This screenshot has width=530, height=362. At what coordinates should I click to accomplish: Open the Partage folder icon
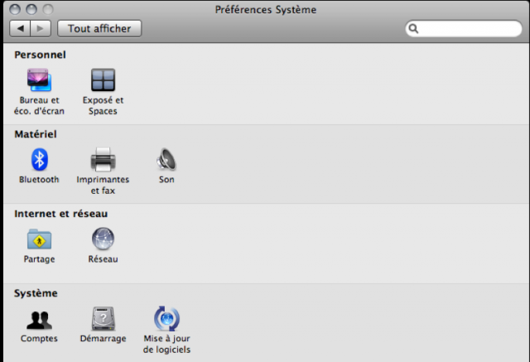39,239
